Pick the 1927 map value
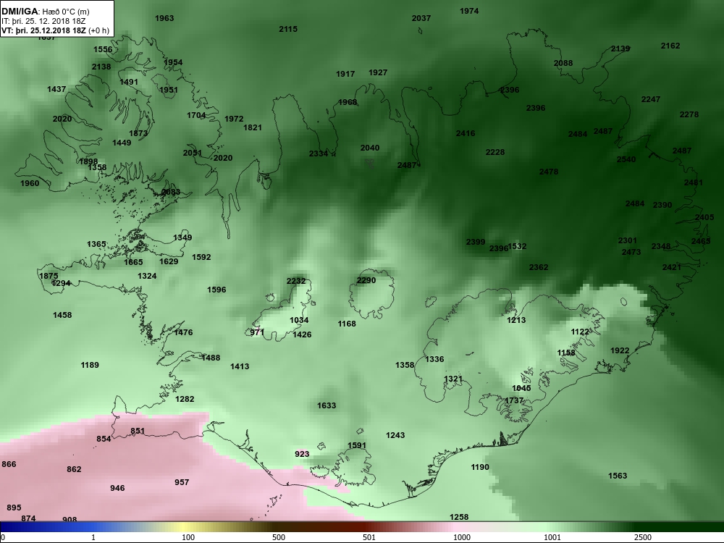 point(378,73)
